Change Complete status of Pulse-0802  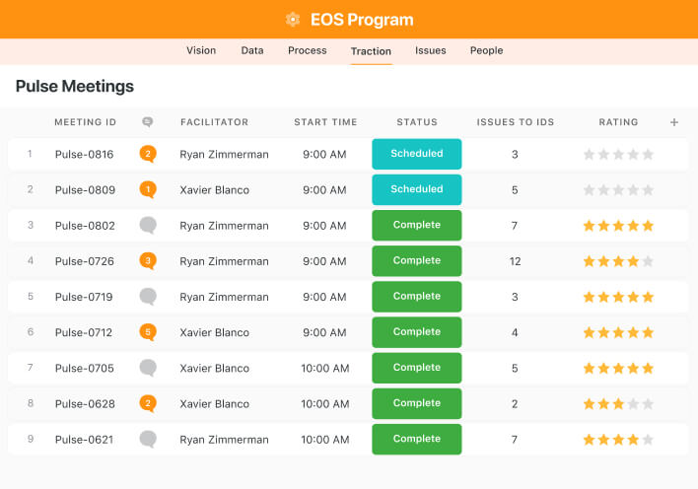tap(417, 226)
